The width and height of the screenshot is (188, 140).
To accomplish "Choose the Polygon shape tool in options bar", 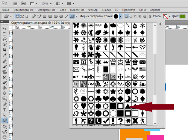I will [x=61, y=16].
